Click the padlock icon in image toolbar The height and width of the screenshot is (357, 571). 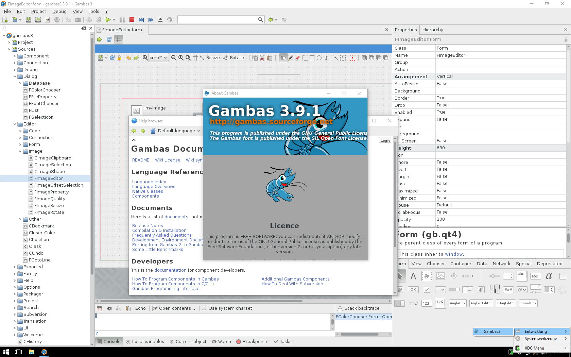[119, 58]
